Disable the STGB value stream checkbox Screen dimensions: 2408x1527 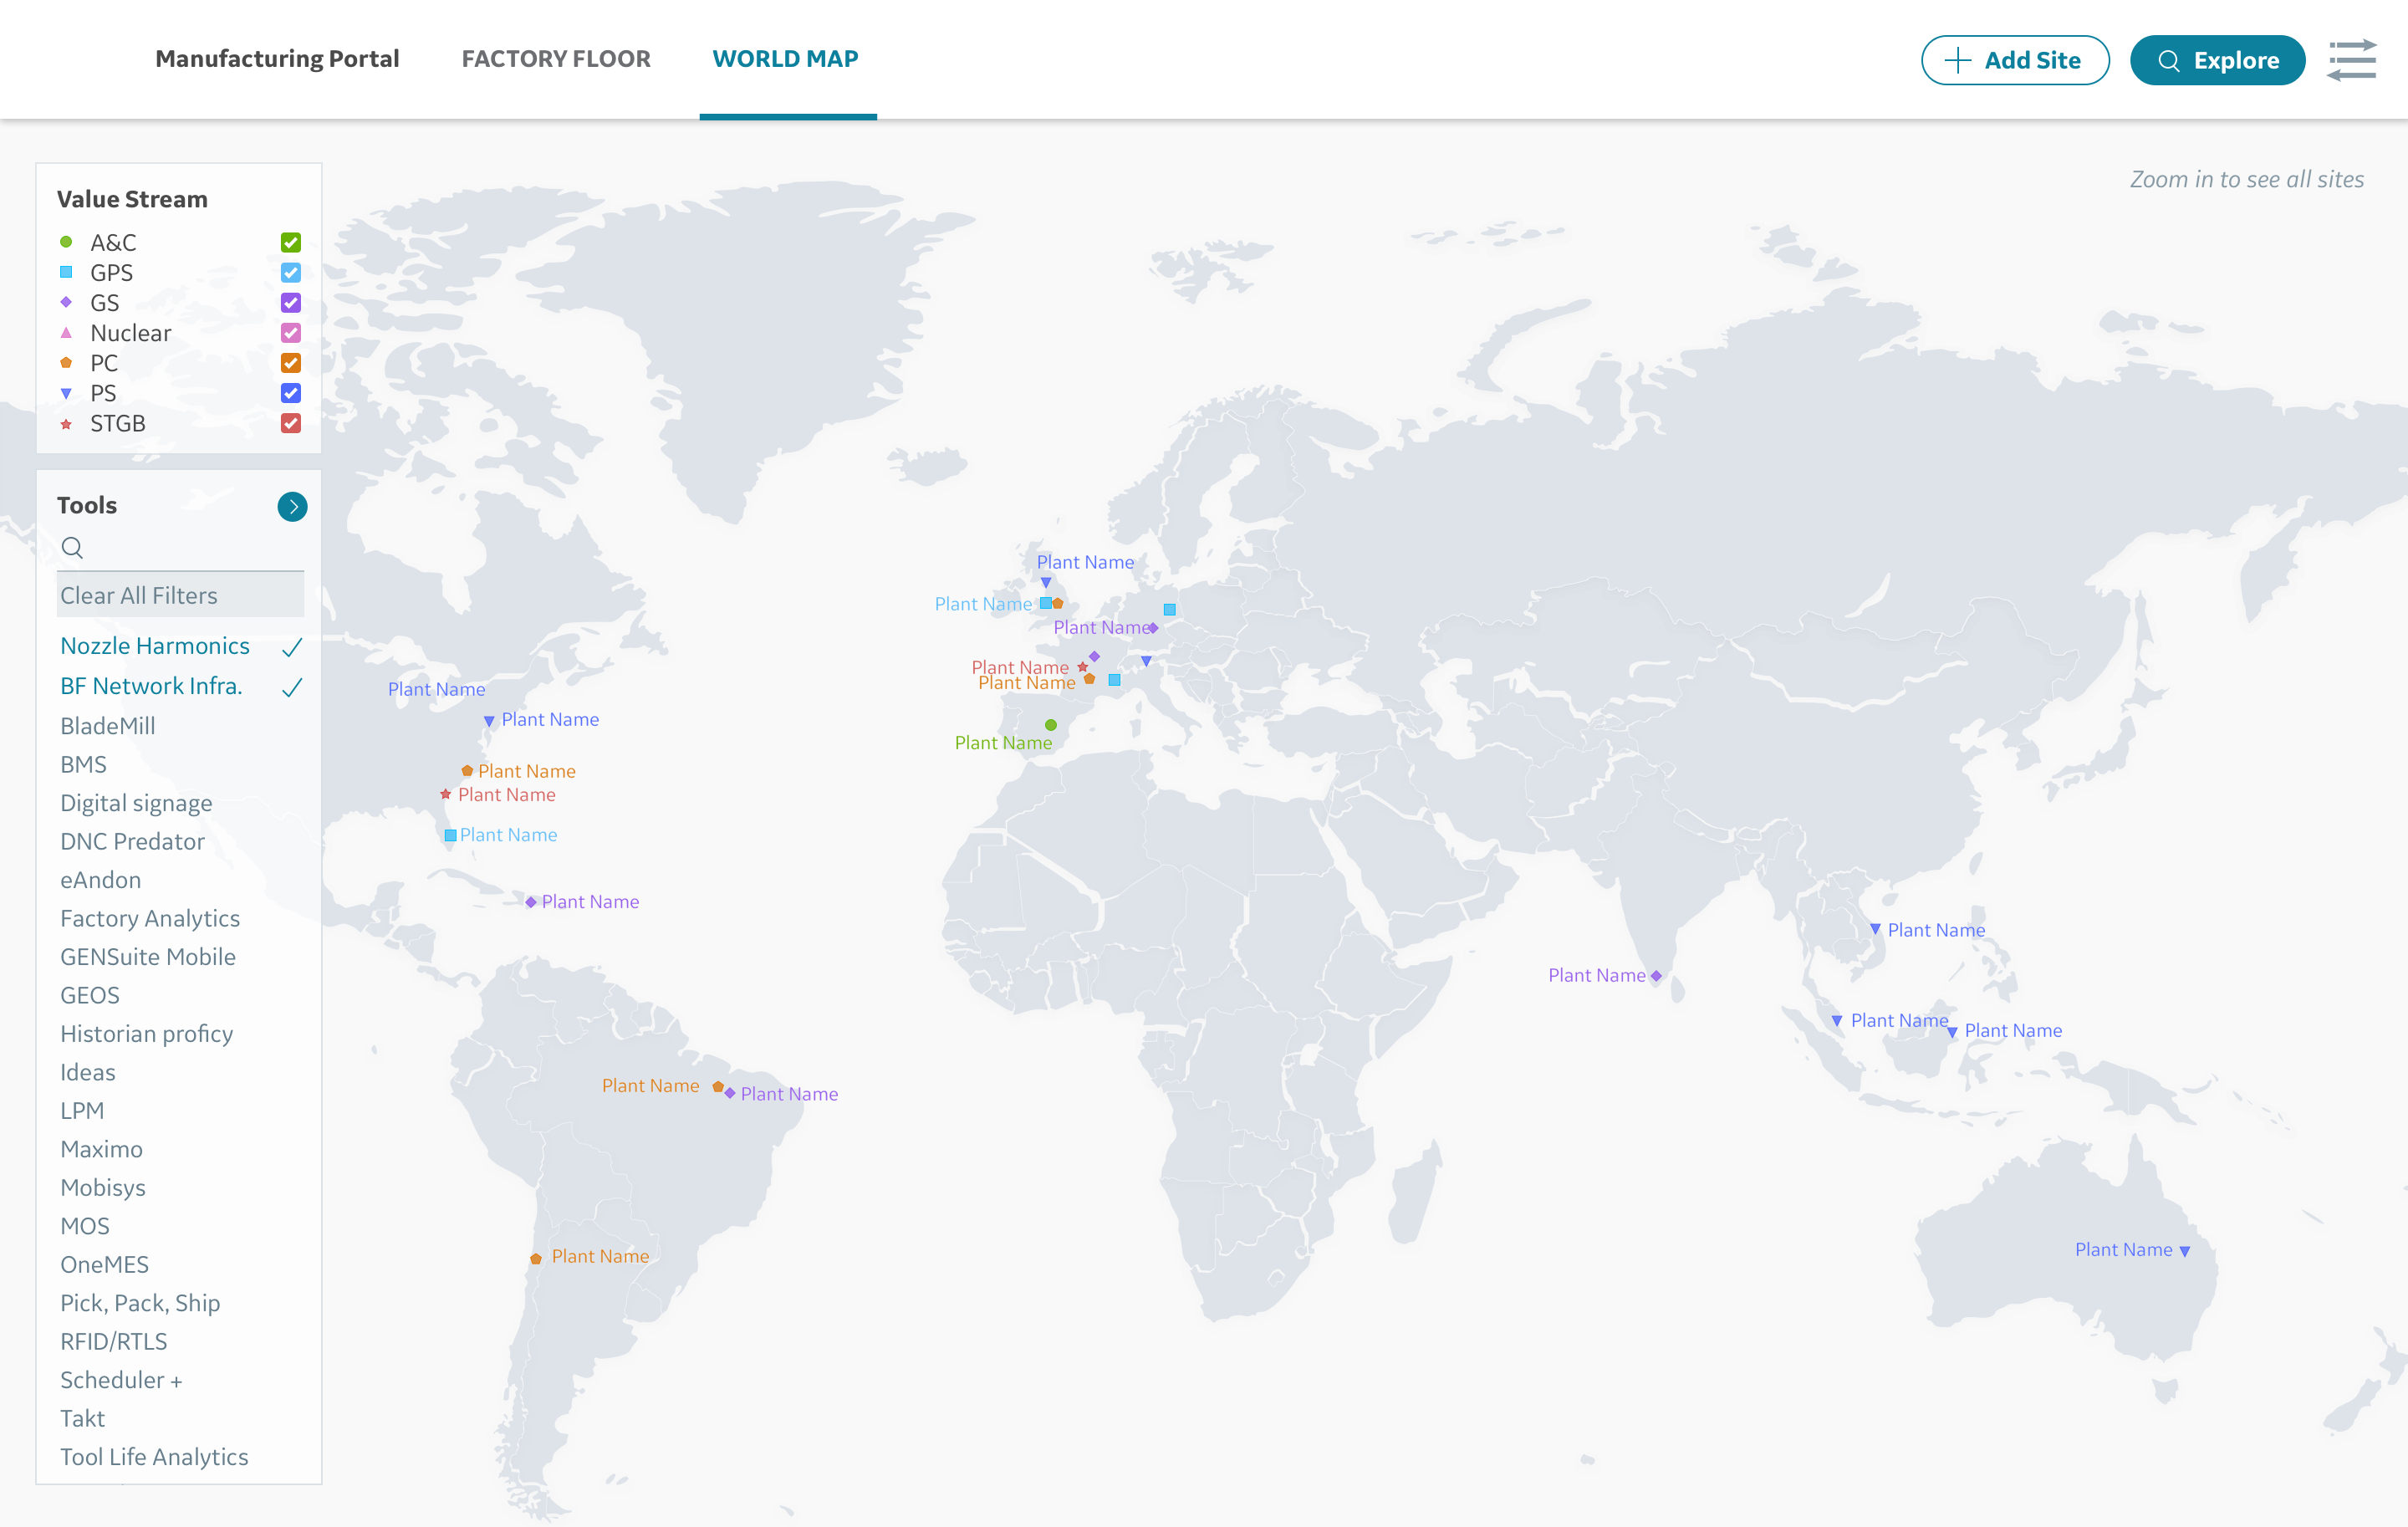[x=291, y=423]
